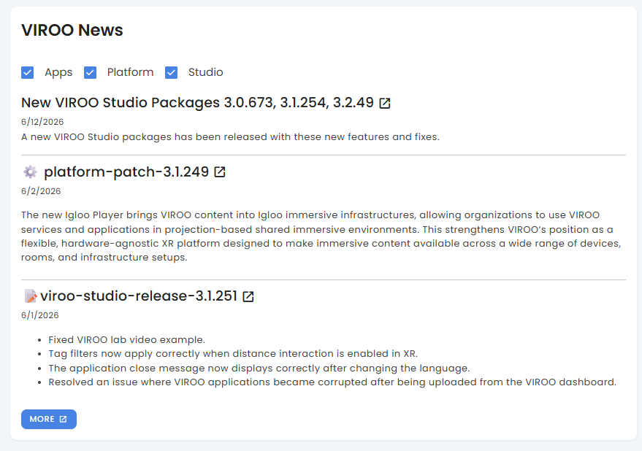Click 'Fixed VIROO lab video example.' bullet

pyautogui.click(x=127, y=339)
